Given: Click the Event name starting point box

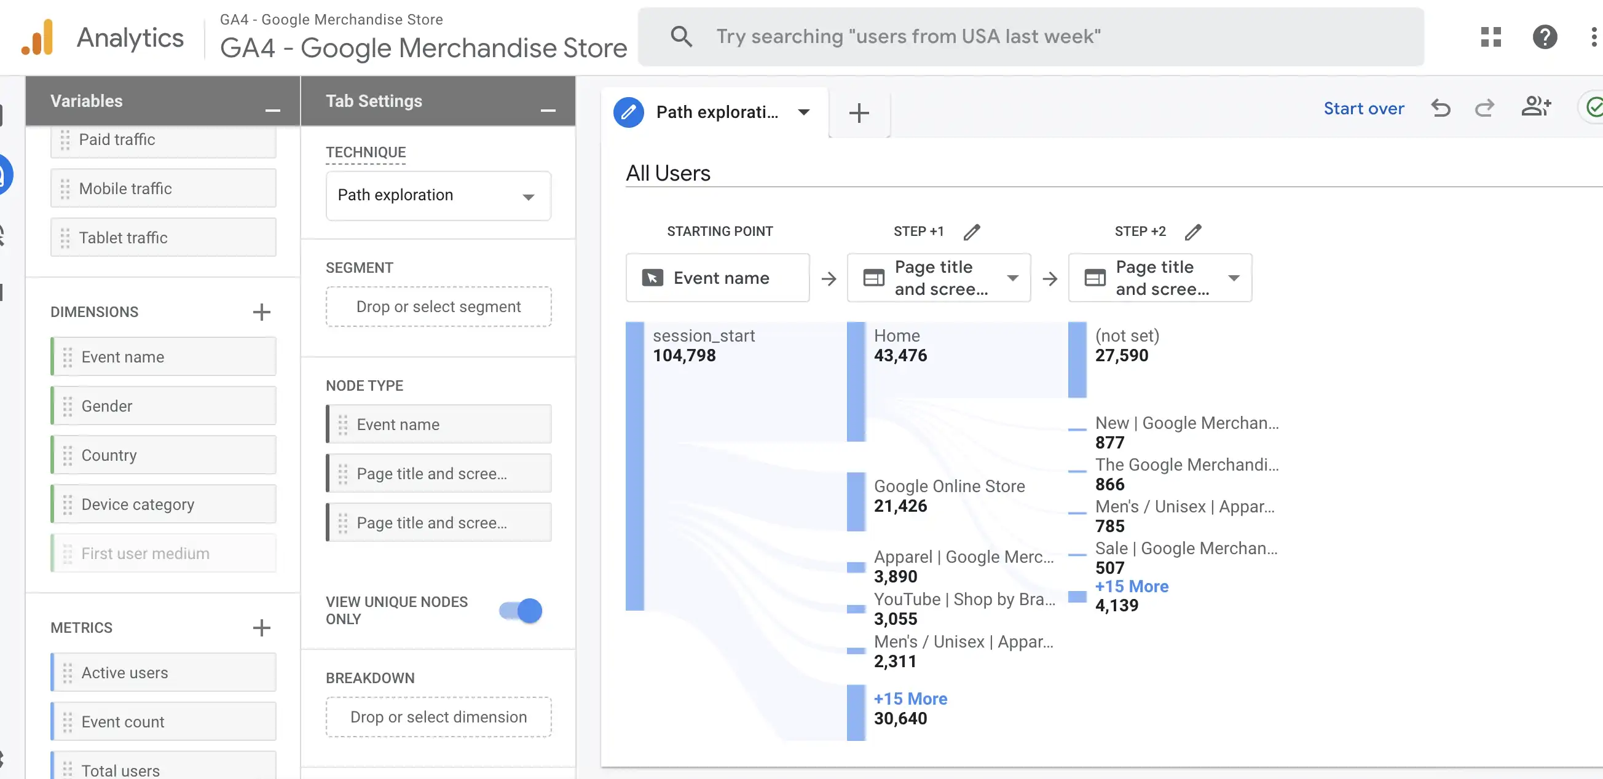Looking at the screenshot, I should pos(717,278).
